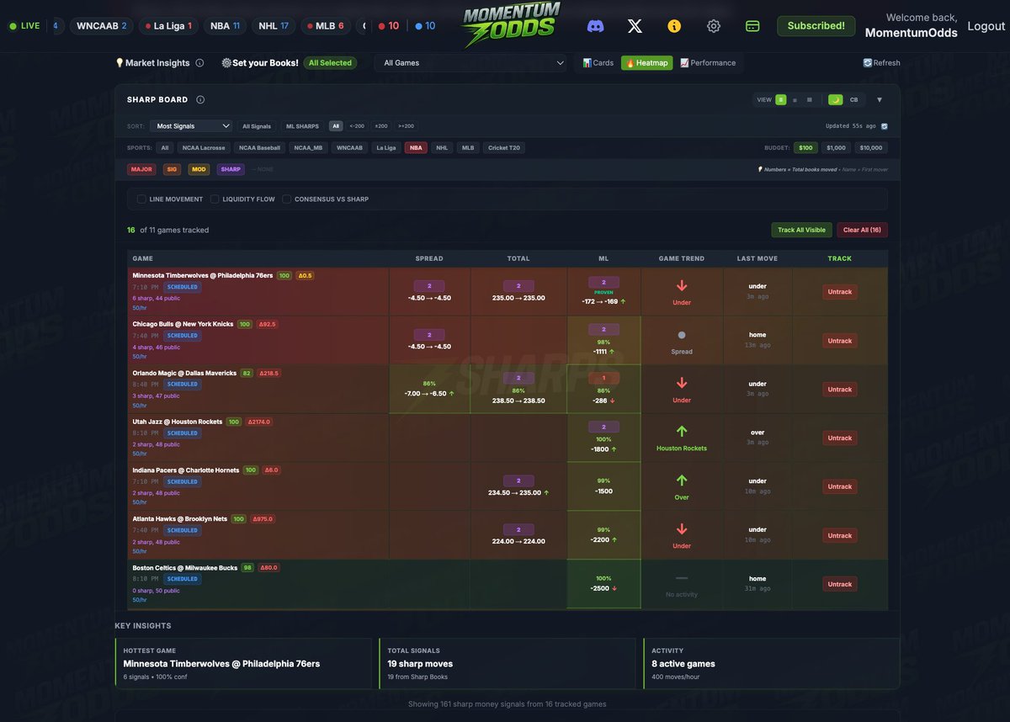The image size is (1010, 722).
Task: Click the Hottest Game insight card
Action: (x=243, y=663)
